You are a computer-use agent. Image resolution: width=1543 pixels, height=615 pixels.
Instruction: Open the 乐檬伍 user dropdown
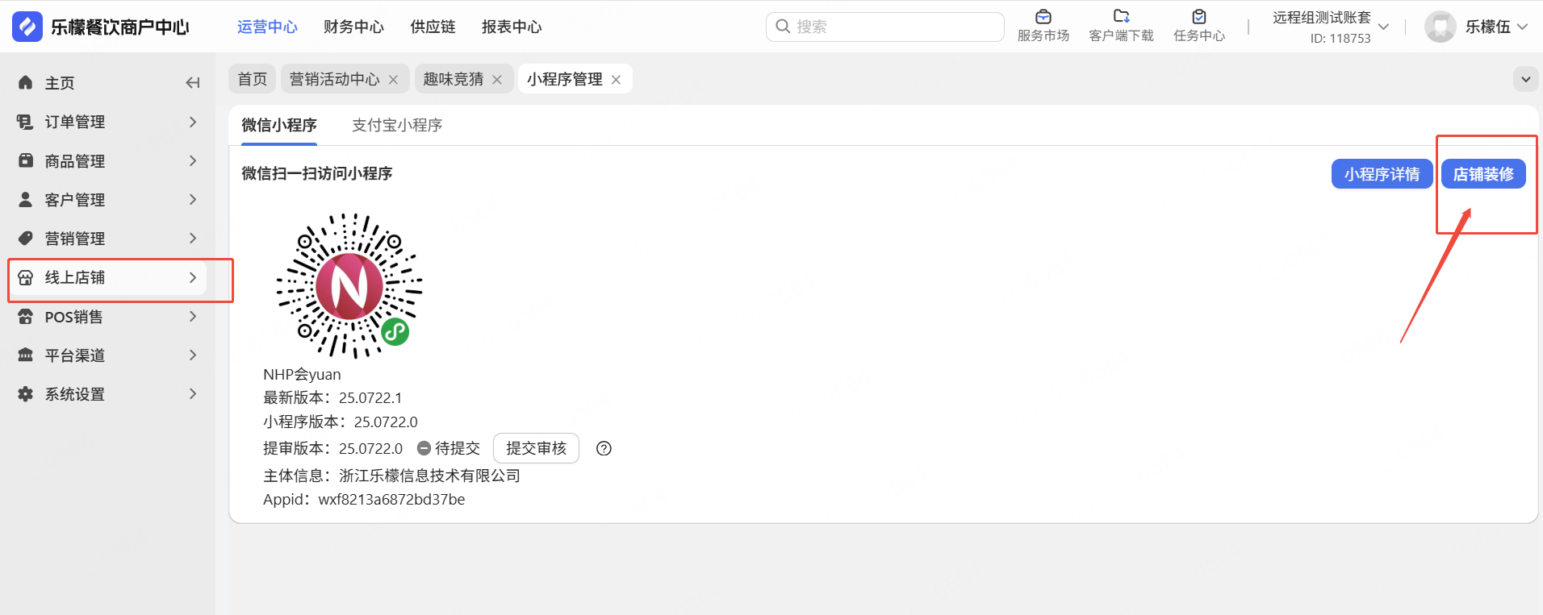tap(1522, 27)
